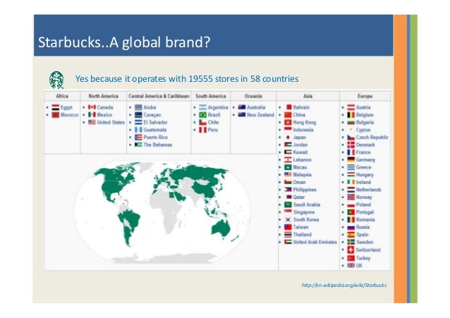Open the Lebanon country link

tap(302, 159)
